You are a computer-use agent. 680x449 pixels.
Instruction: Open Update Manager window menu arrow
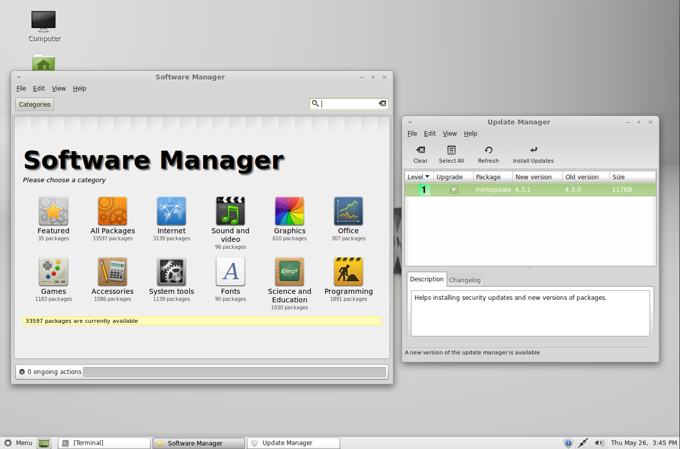click(409, 123)
